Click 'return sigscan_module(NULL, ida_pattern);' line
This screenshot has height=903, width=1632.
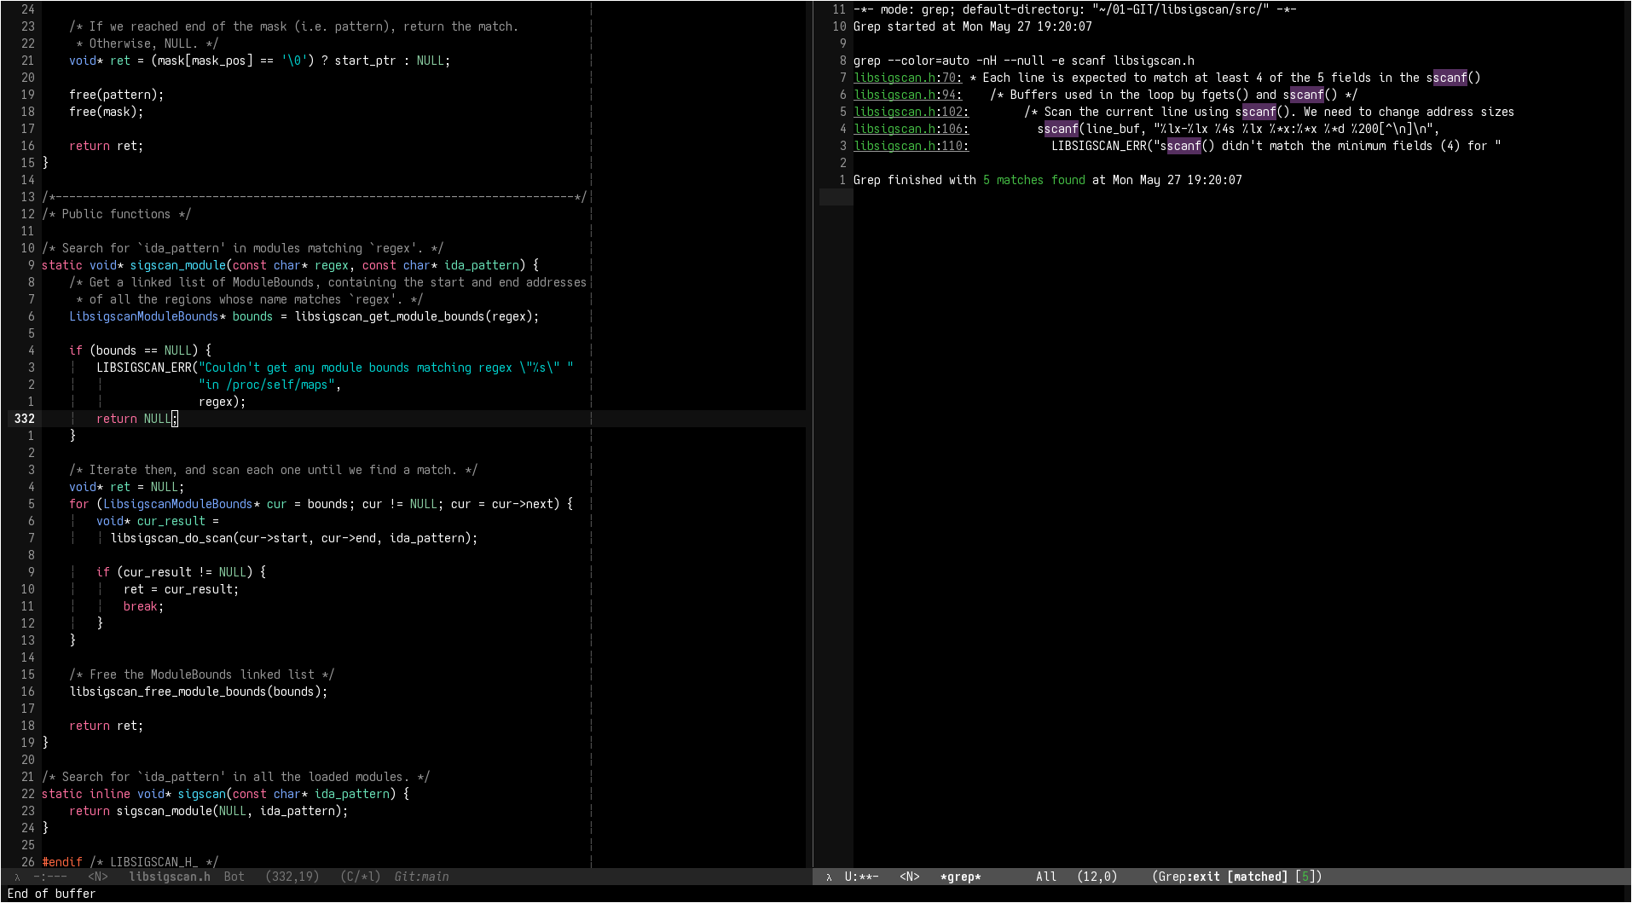[209, 811]
